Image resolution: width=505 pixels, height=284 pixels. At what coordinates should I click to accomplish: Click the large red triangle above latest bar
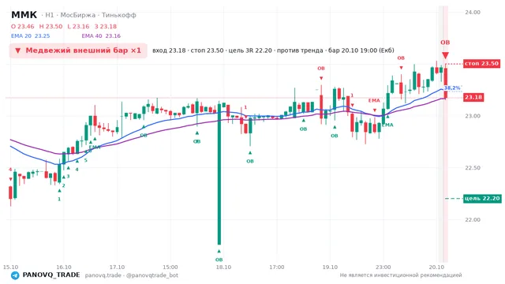tap(445, 55)
